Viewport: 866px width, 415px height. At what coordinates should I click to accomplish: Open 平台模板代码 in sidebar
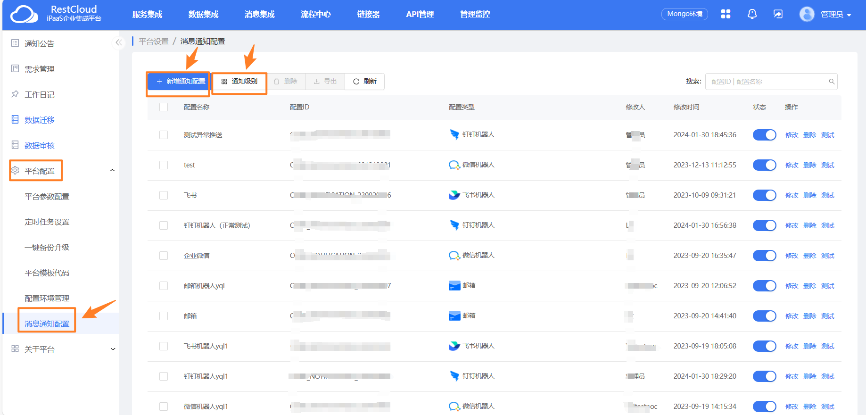pos(47,273)
